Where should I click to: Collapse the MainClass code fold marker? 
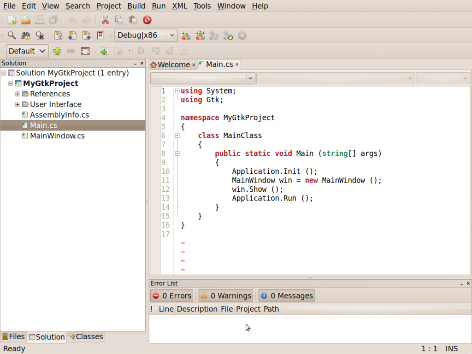(x=177, y=136)
